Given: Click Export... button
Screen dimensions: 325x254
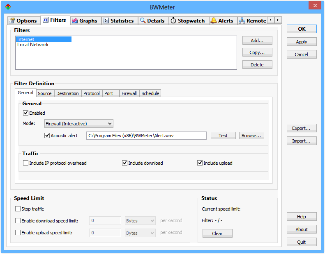Looking at the screenshot, I should point(302,128).
